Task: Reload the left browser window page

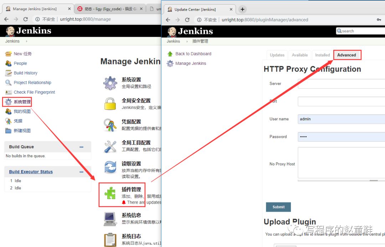Action: pos(26,19)
